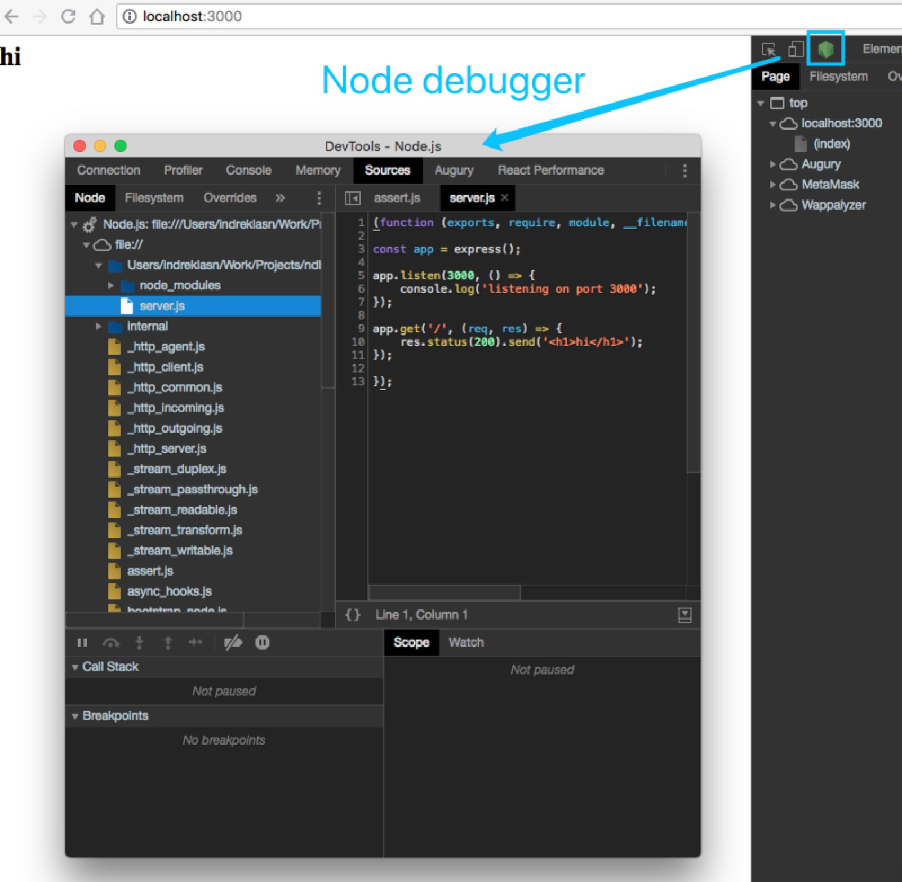Pause script execution in Node debugger
902x882 pixels.
click(82, 643)
